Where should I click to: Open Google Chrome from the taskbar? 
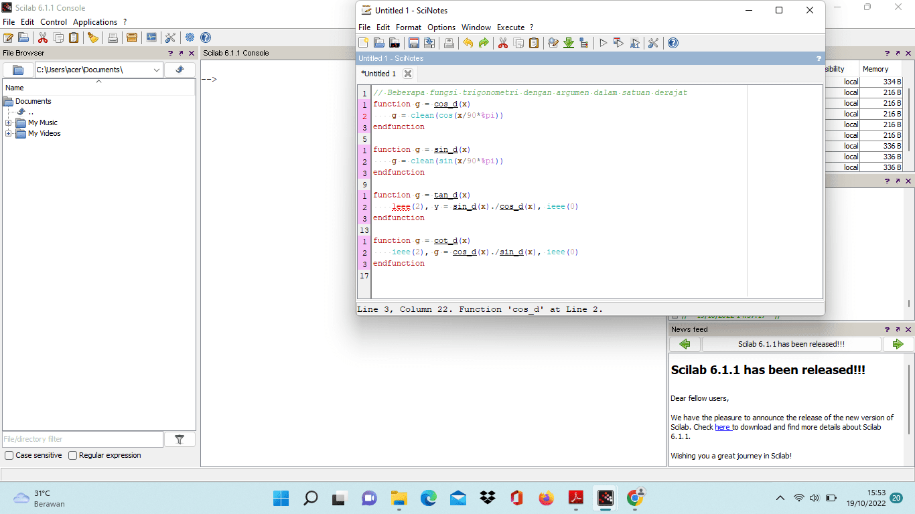pos(635,498)
